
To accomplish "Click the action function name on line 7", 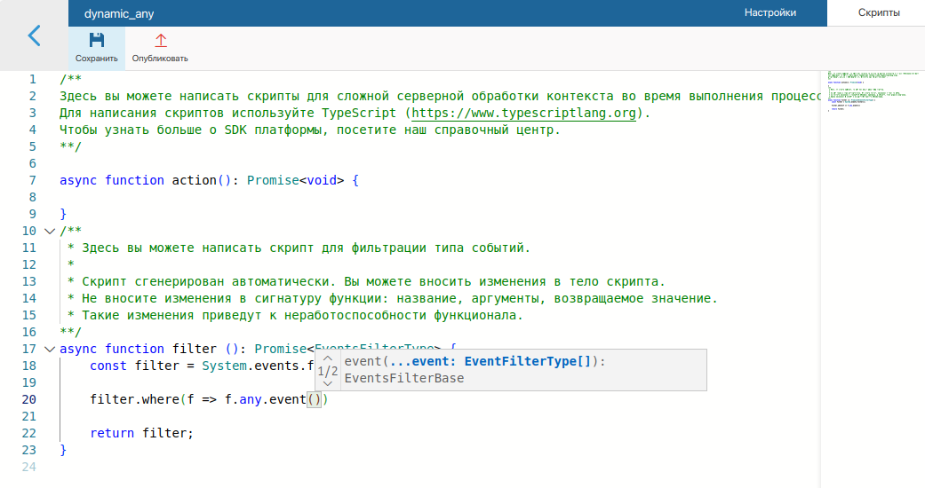I will pyautogui.click(x=194, y=181).
